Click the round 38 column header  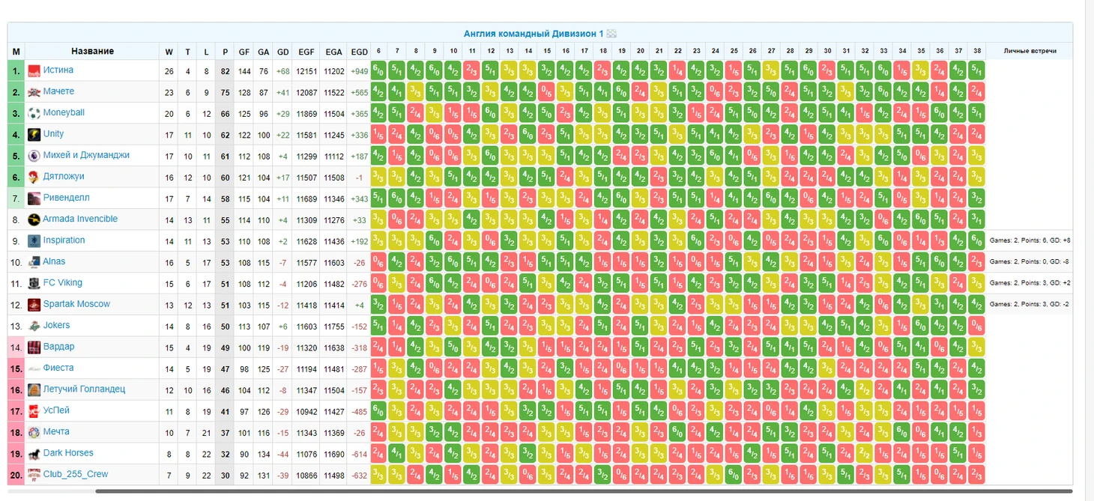coord(977,51)
